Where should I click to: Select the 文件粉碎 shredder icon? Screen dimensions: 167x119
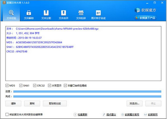pyautogui.click(x=81, y=13)
